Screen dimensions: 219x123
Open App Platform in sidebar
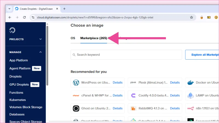(19, 60)
